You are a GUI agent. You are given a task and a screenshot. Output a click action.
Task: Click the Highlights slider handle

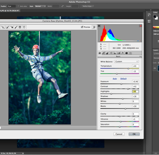[111, 94]
